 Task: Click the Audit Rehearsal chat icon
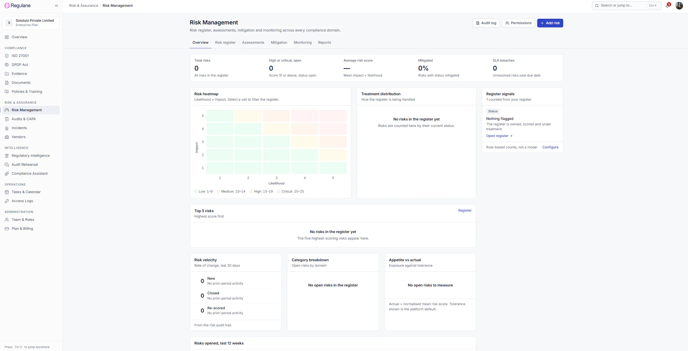click(7, 165)
